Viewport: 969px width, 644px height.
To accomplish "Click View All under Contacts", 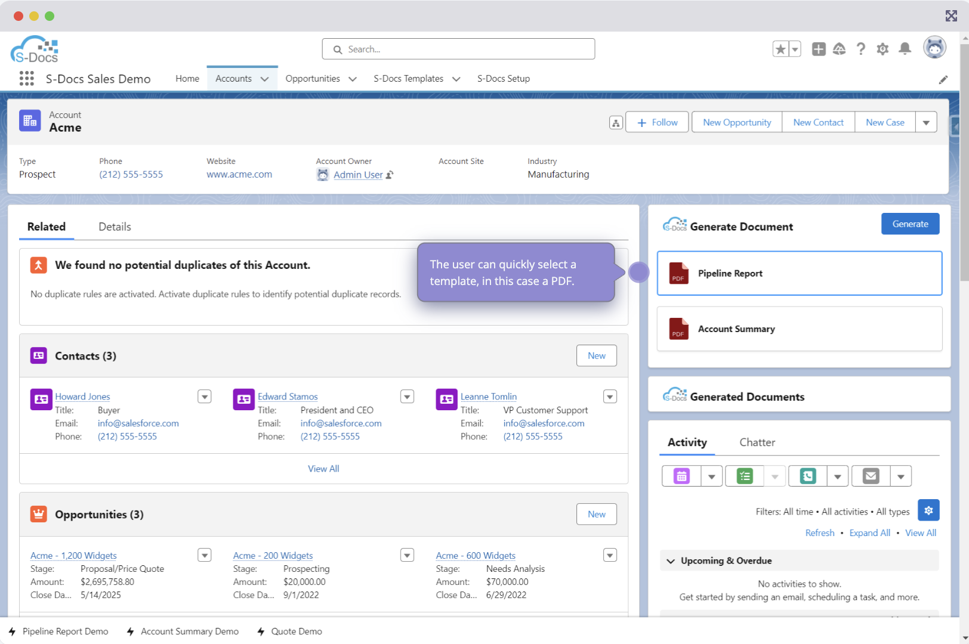I will pos(323,469).
